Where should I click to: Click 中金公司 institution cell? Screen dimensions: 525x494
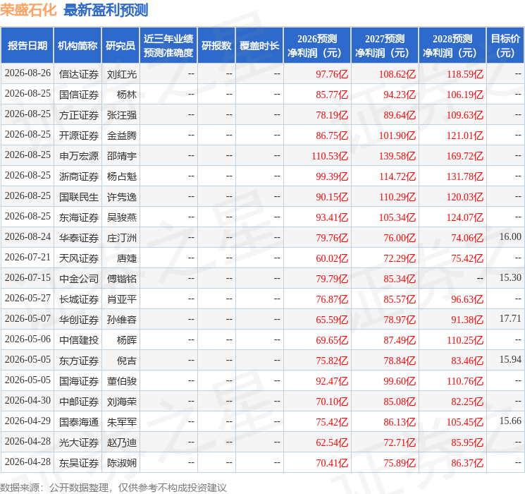click(x=79, y=279)
